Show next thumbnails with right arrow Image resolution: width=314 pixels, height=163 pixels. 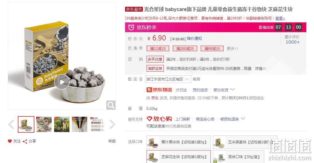(112, 124)
